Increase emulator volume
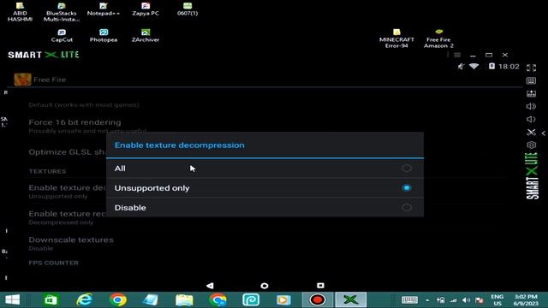The height and width of the screenshot is (308, 548). (x=531, y=106)
